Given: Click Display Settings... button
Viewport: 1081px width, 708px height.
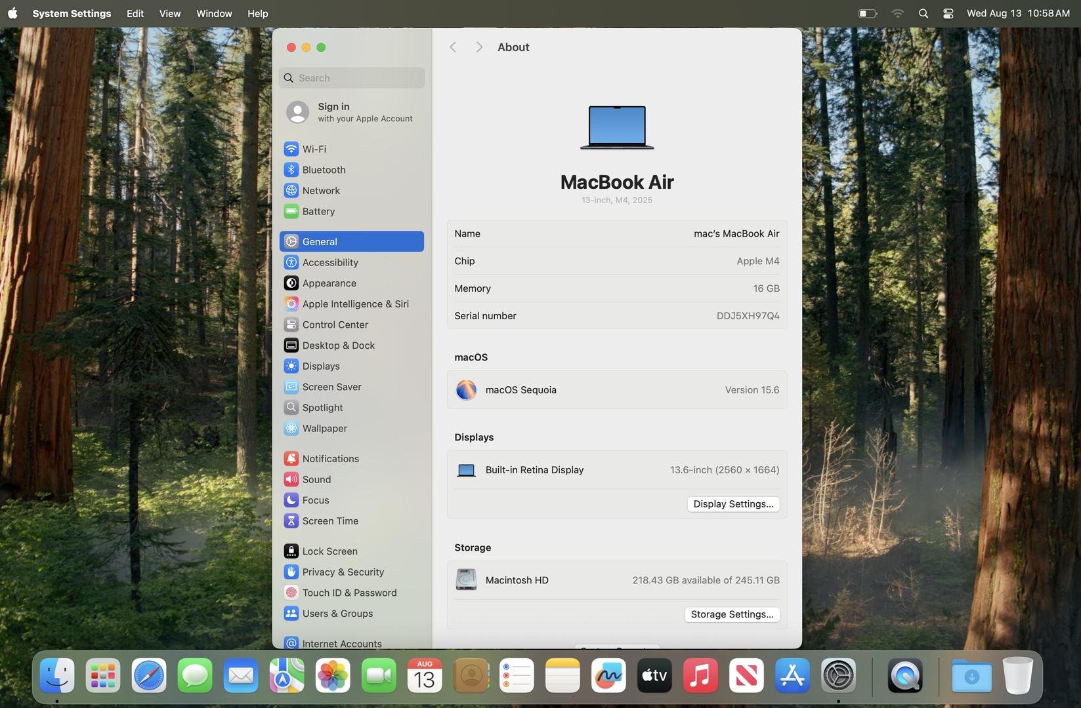Looking at the screenshot, I should click(733, 504).
